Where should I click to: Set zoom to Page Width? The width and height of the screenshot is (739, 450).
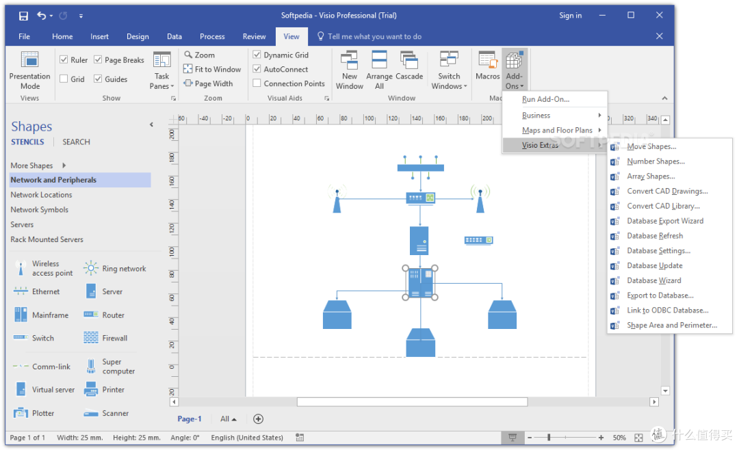208,83
